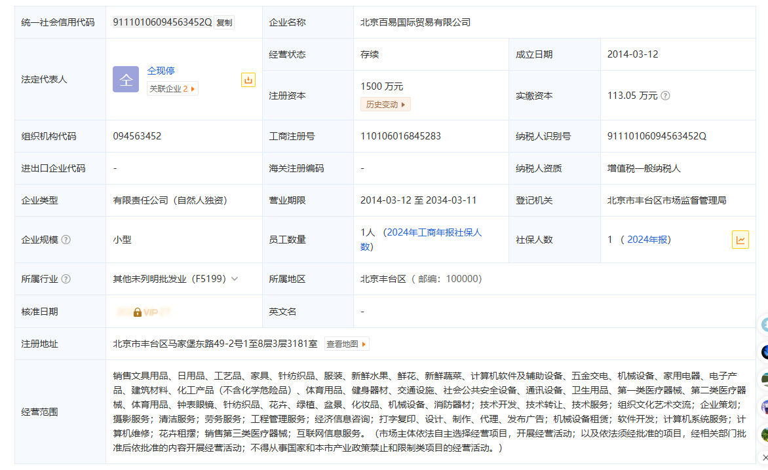Expand the 其他未列明批发业 (F5199) industry dropdown
Screen dimensions: 768x470
[x=235, y=279]
